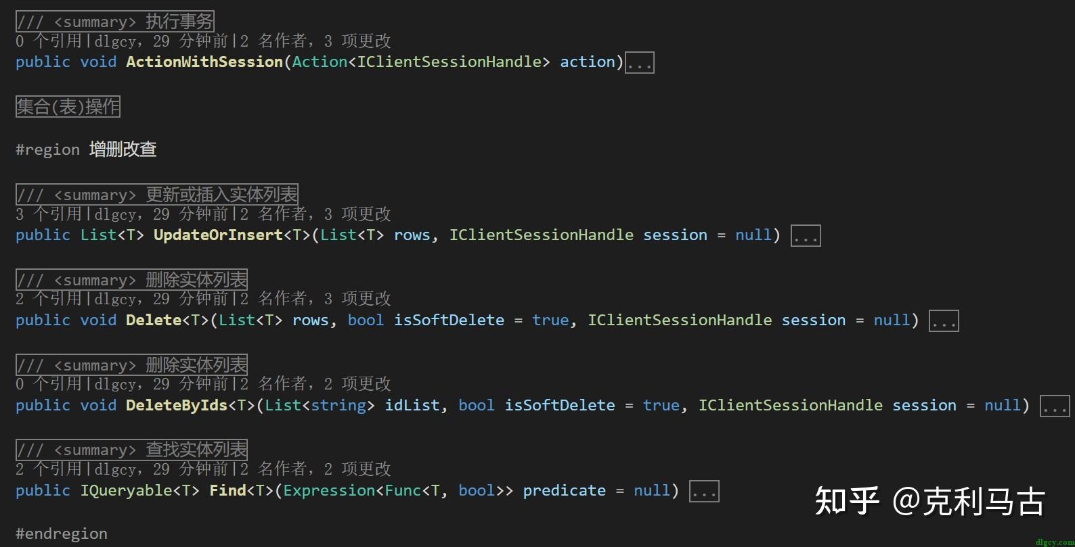This screenshot has height=547, width=1075.
Task: Expand the collapsed 集合(表)操作 region
Action: point(68,107)
